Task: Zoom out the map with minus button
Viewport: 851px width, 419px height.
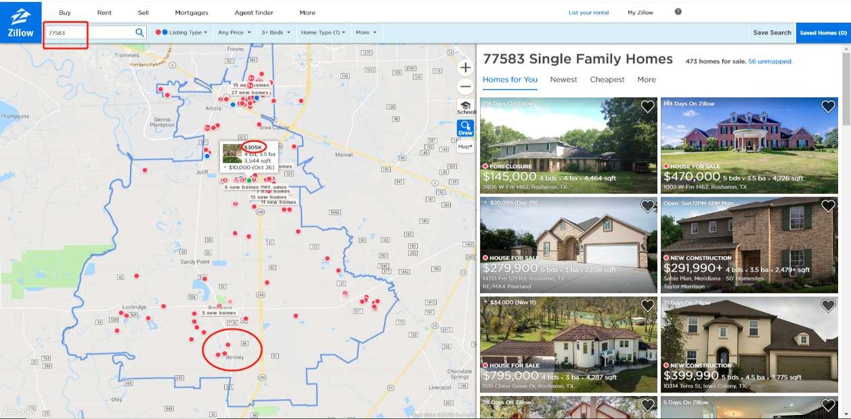Action: tap(465, 87)
